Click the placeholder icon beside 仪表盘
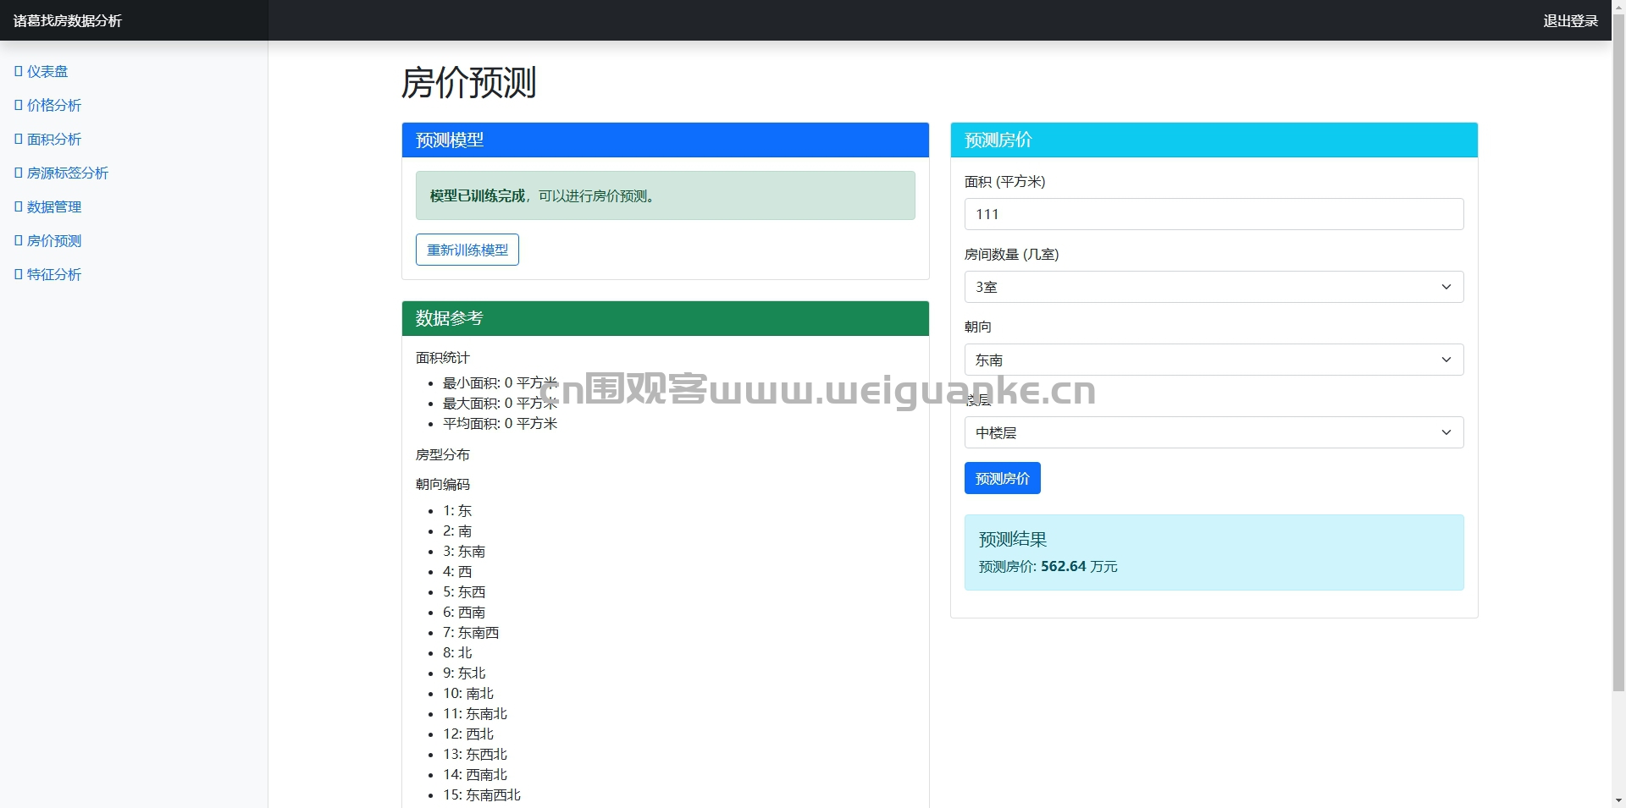 [x=19, y=72]
